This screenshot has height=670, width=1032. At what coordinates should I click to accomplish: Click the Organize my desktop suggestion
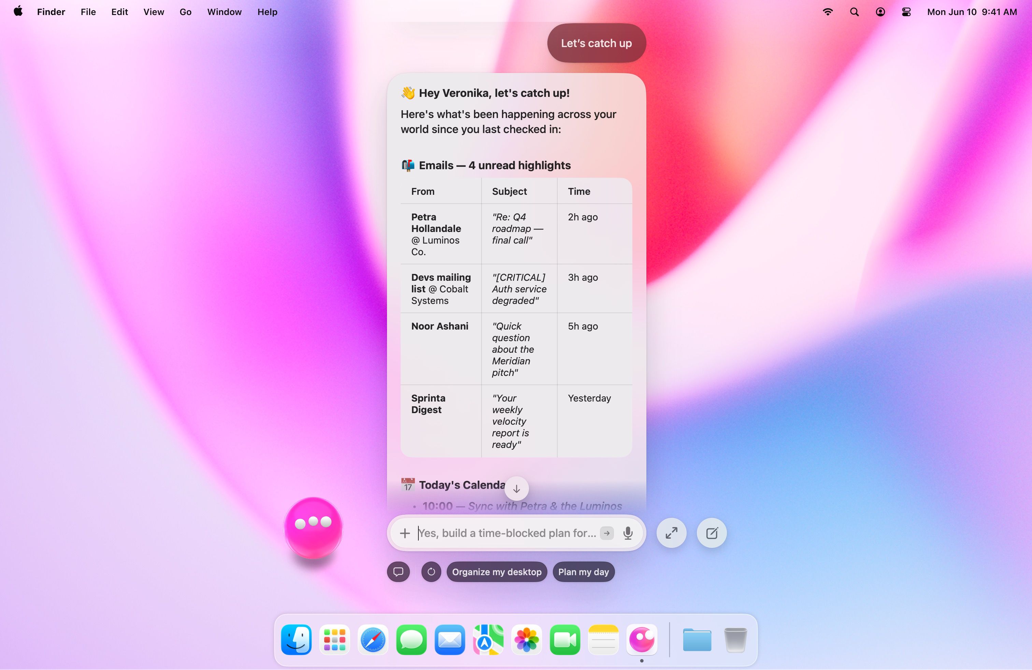(x=497, y=572)
